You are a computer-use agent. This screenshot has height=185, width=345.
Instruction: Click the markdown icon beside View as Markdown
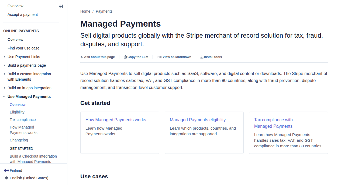(159, 57)
